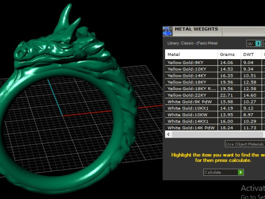Click the left arrow of horizontal scrollbar
Screen dimensions: 265x199
click(x=168, y=134)
